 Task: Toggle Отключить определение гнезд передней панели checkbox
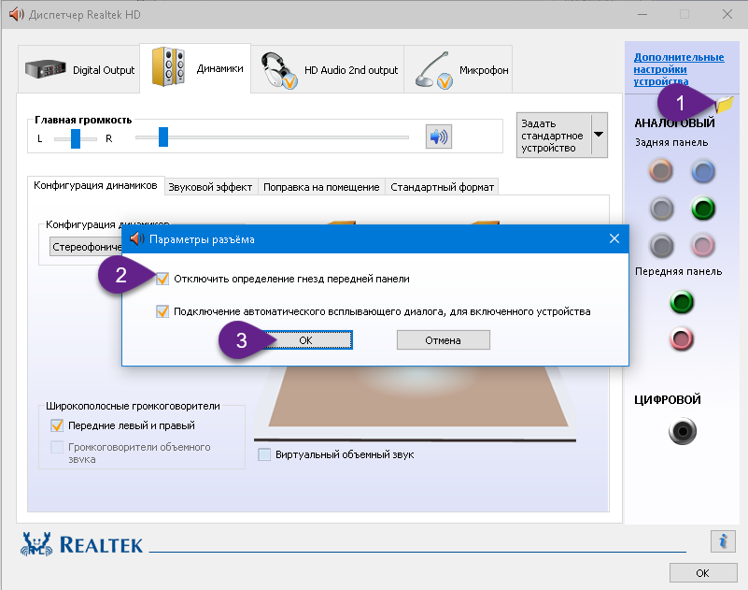(x=162, y=279)
